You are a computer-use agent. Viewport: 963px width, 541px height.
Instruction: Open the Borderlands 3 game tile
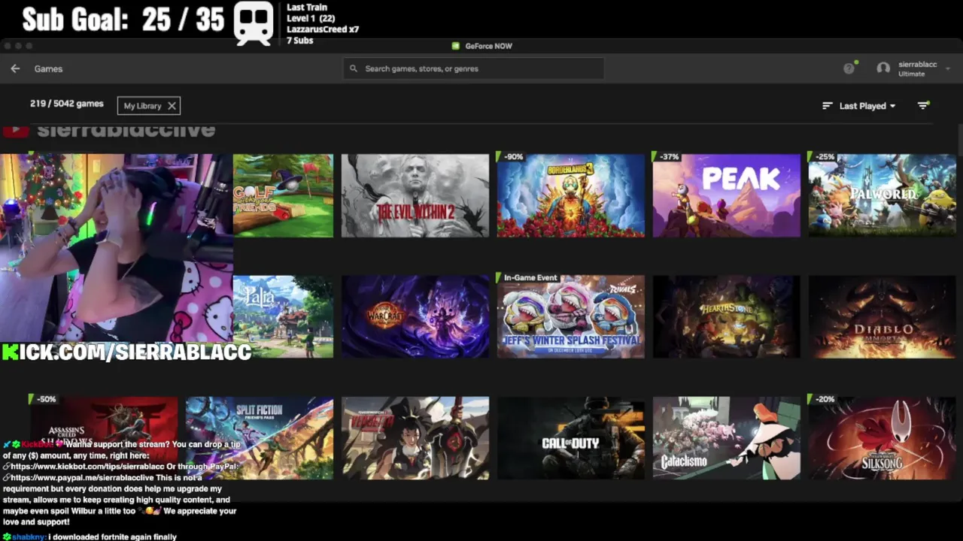tap(571, 195)
